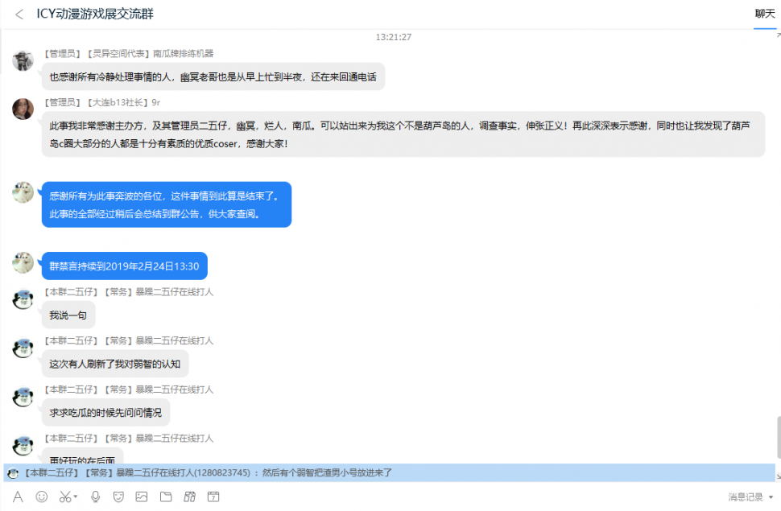Open avatar beside 群禁言持续到 message
Image resolution: width=781 pixels, height=511 pixels.
23,262
